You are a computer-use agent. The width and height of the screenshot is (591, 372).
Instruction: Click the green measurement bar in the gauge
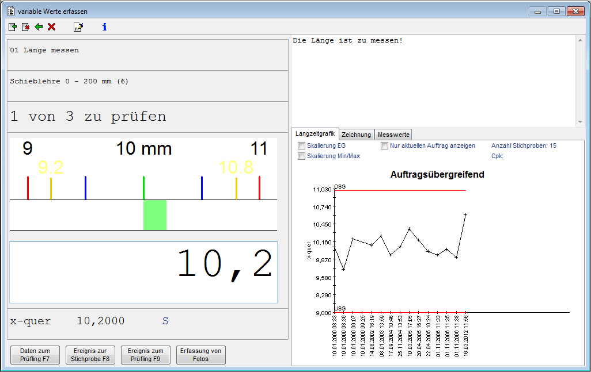point(155,215)
